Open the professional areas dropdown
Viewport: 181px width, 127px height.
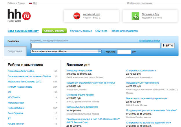[x=66, y=51]
